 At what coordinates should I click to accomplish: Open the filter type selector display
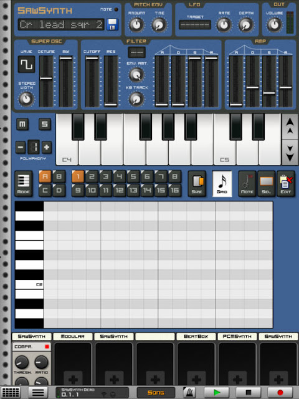point(137,52)
